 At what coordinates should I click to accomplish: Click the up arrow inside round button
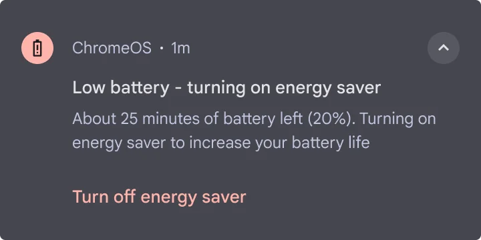pyautogui.click(x=444, y=48)
